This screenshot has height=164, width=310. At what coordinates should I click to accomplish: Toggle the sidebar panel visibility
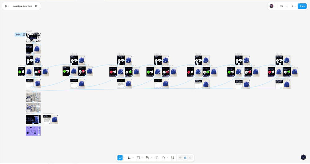(37, 6)
